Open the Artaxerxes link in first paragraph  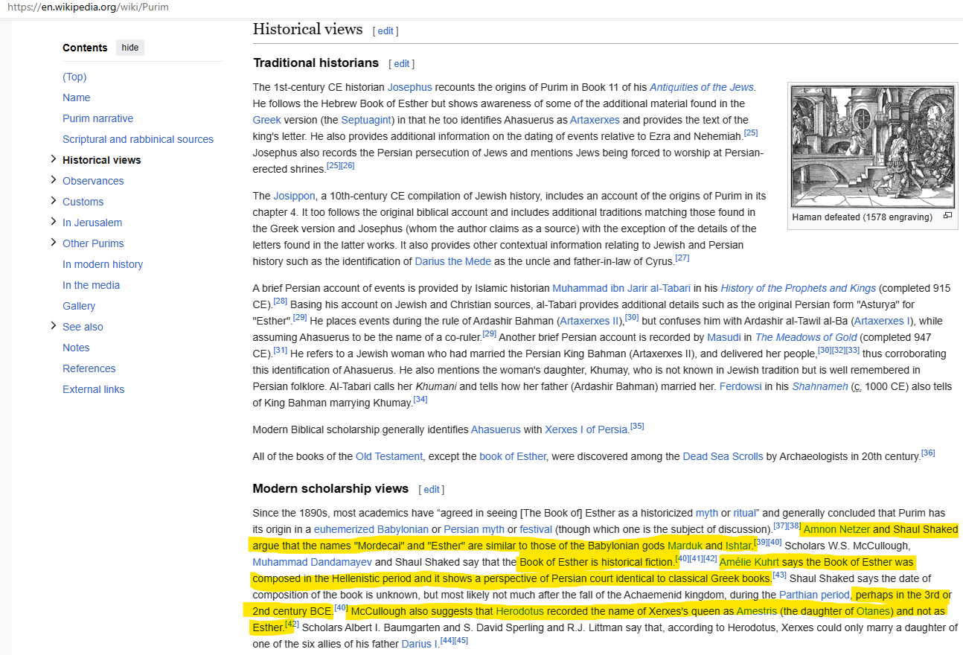point(595,120)
